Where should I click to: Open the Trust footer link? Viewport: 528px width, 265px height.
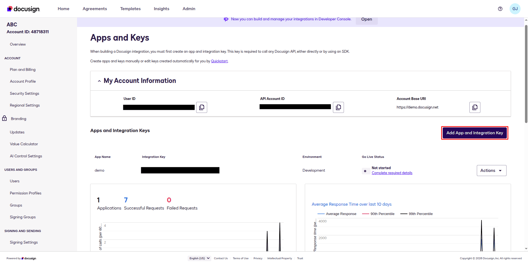click(300, 258)
